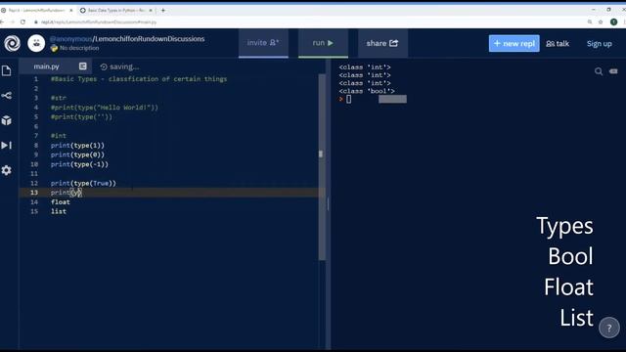626x352 pixels.
Task: Clear the console with the eraser icon
Action: tap(613, 71)
